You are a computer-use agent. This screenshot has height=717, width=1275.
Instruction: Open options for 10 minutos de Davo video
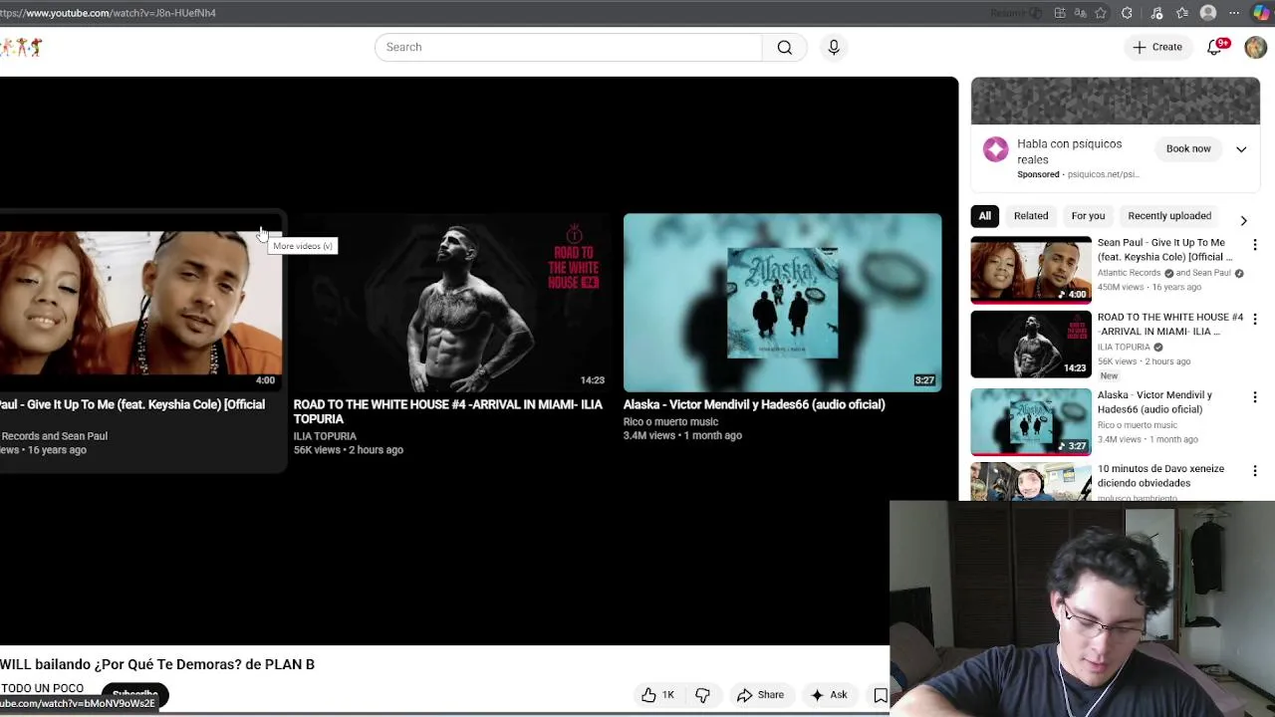(x=1255, y=471)
